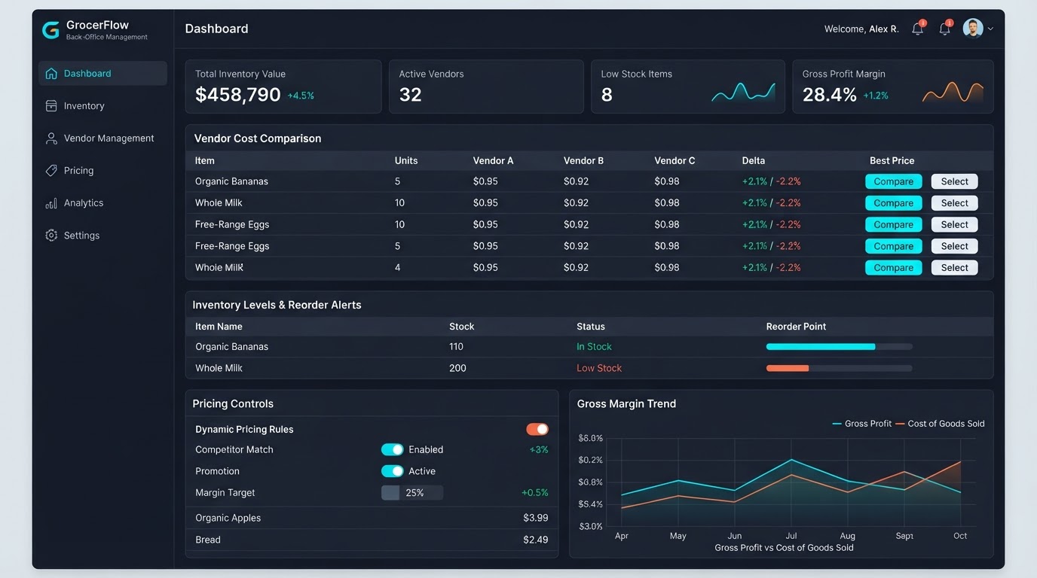
Task: Select best price for Organic Bananas
Action: click(x=955, y=181)
